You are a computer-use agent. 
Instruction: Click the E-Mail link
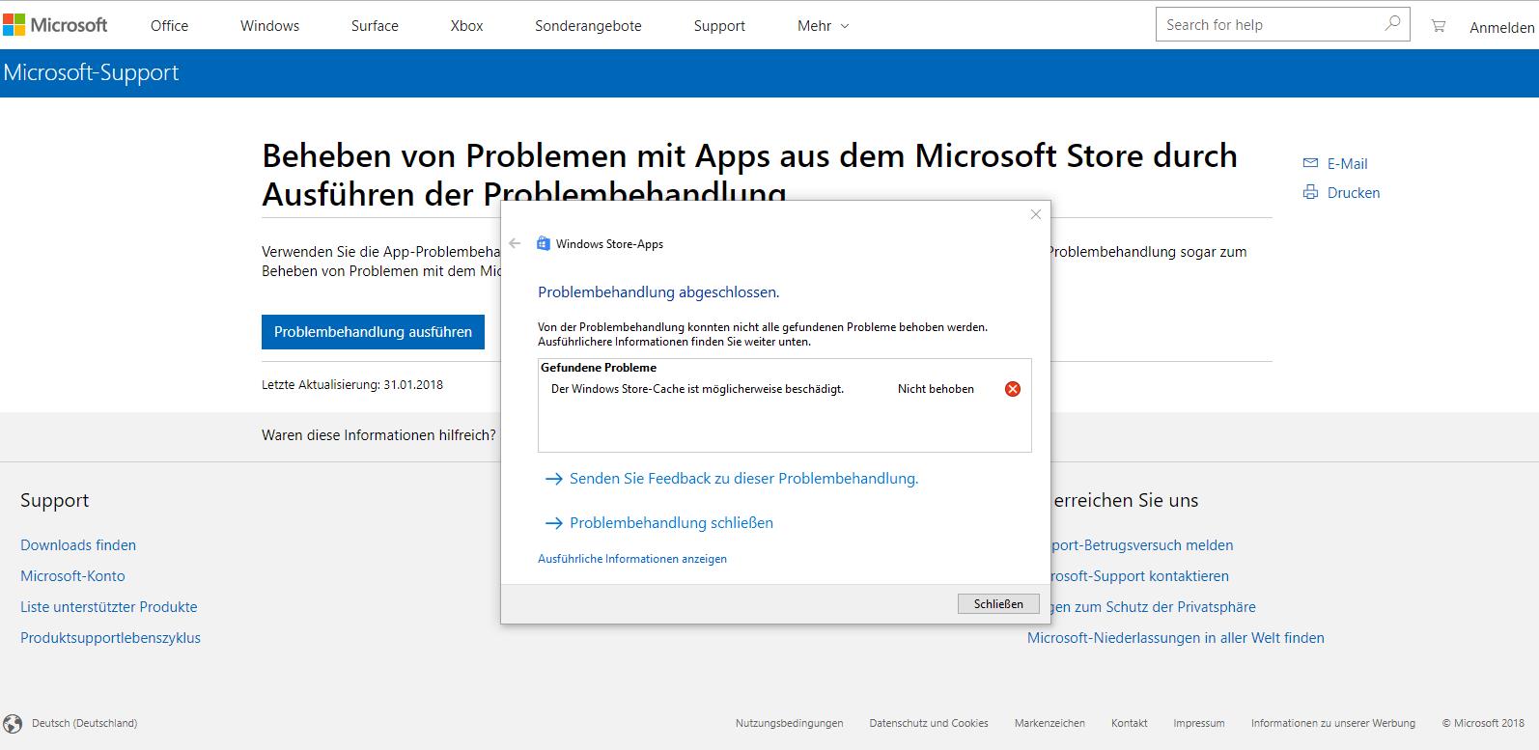(1347, 164)
